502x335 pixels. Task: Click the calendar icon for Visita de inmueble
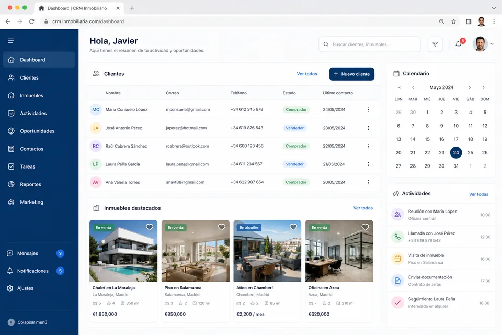click(x=397, y=259)
